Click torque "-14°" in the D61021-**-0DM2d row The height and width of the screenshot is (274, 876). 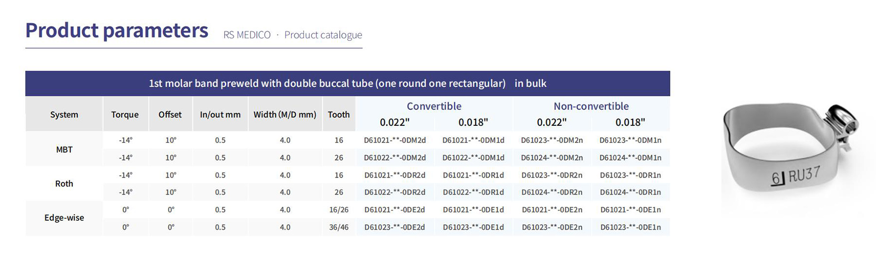click(125, 140)
